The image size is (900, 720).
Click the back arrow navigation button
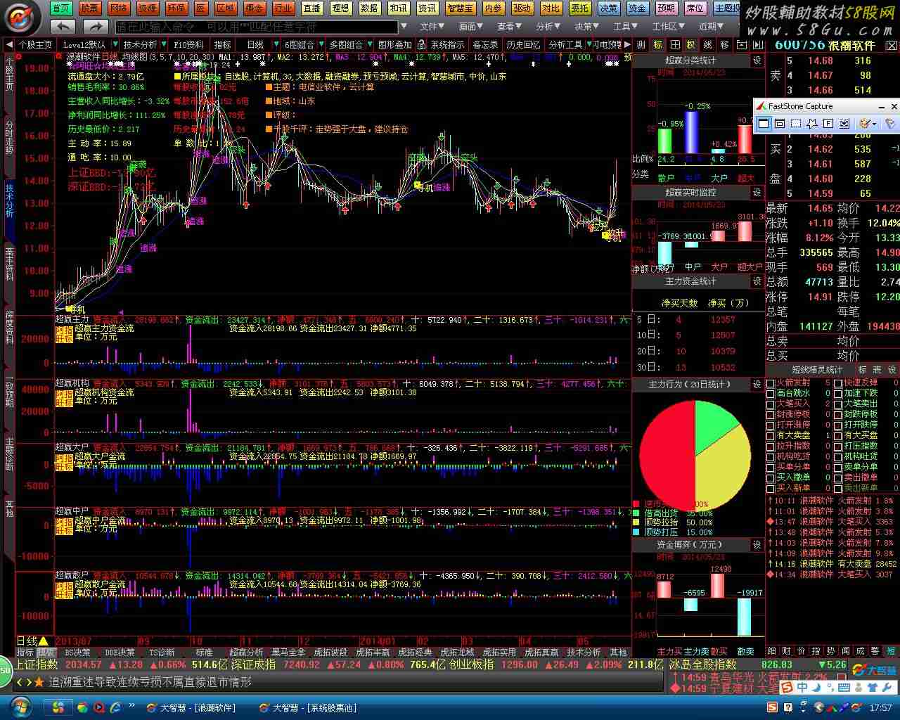click(x=63, y=27)
